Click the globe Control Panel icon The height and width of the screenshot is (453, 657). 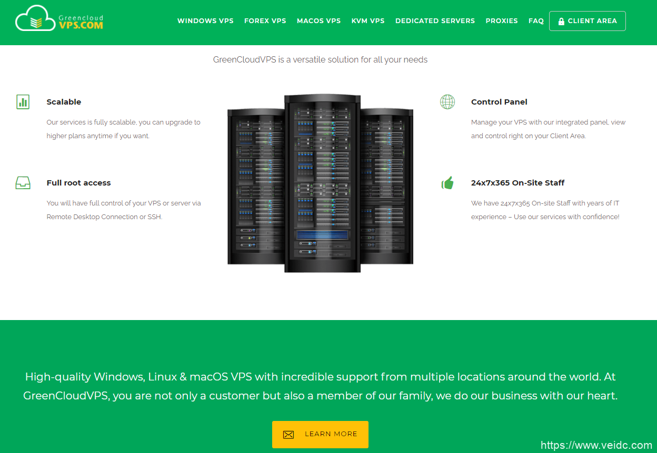447,102
